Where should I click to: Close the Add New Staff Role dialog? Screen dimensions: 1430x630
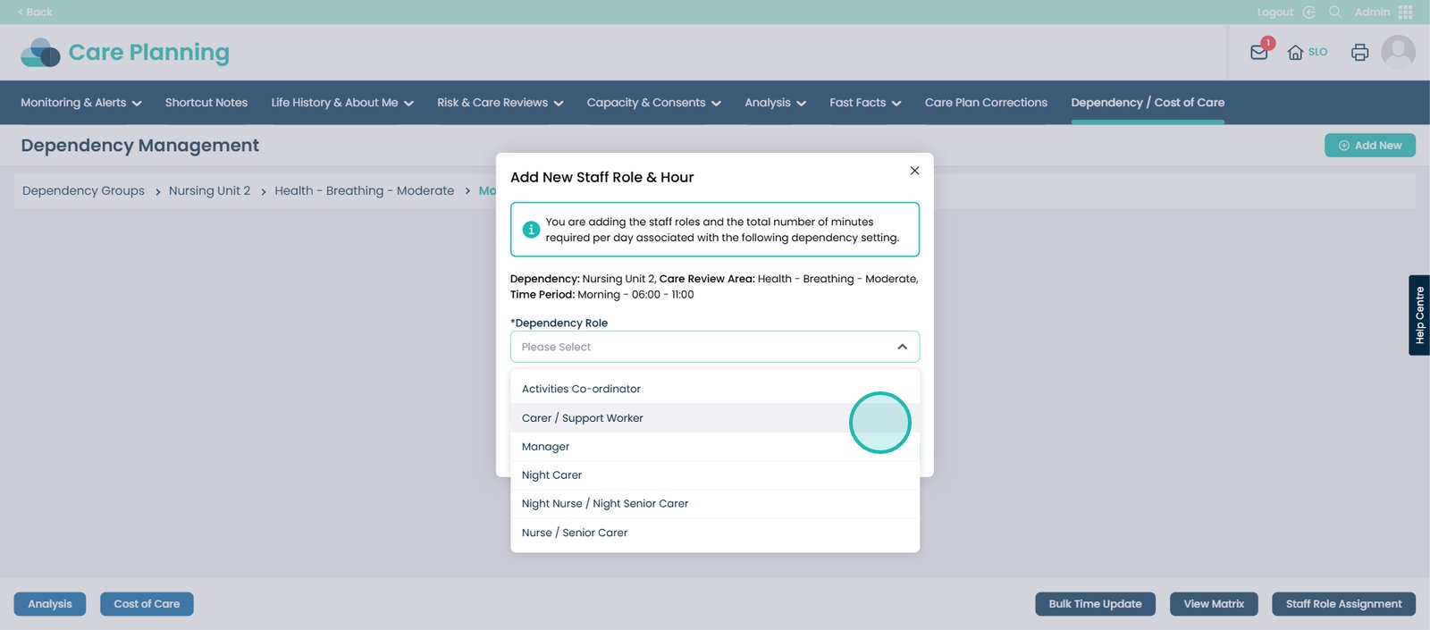click(x=914, y=171)
